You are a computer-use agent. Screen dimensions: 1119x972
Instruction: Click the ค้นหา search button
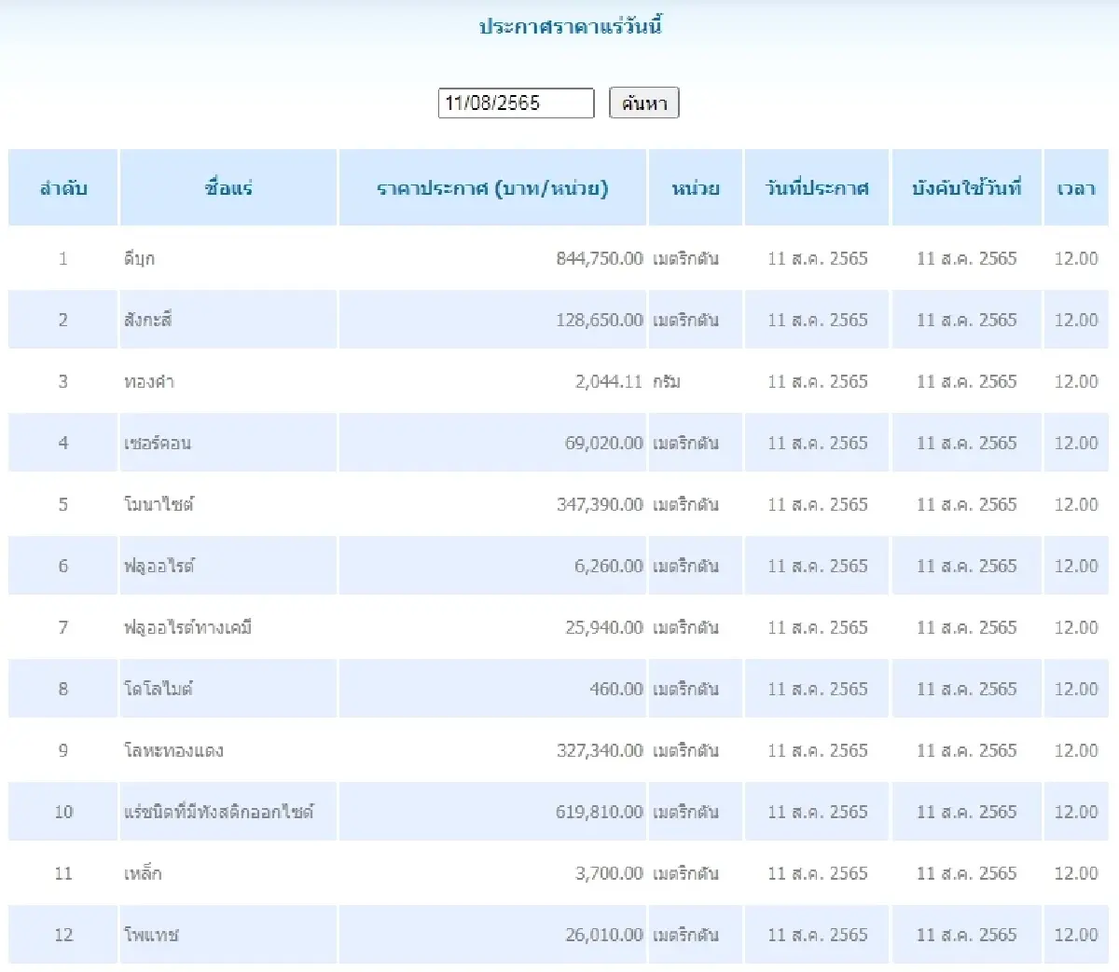coord(644,103)
